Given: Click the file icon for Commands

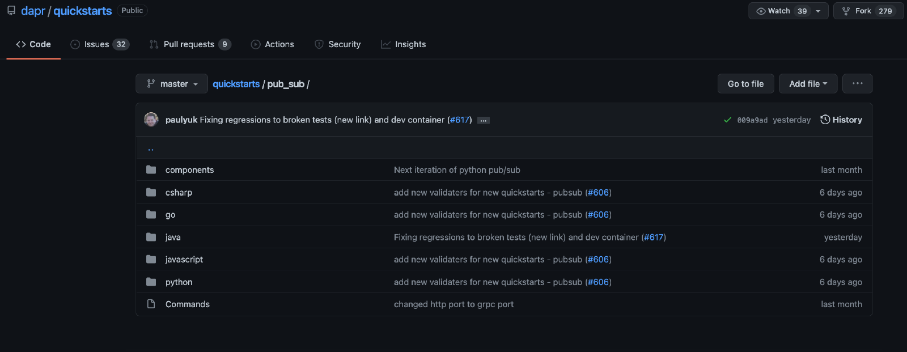Looking at the screenshot, I should coord(151,304).
